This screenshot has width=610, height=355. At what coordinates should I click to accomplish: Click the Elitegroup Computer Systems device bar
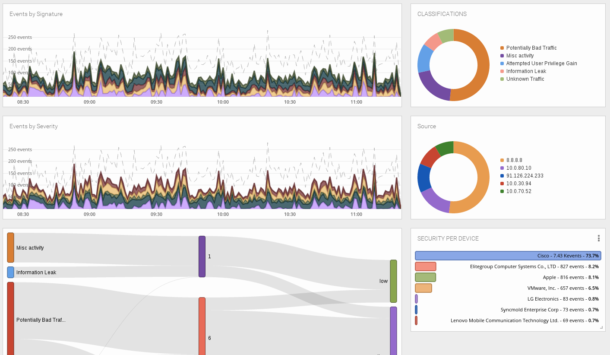point(426,266)
